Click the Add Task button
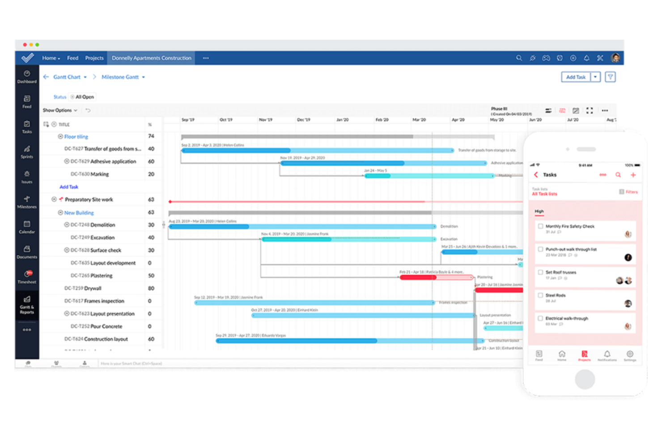The image size is (662, 441). tap(576, 77)
